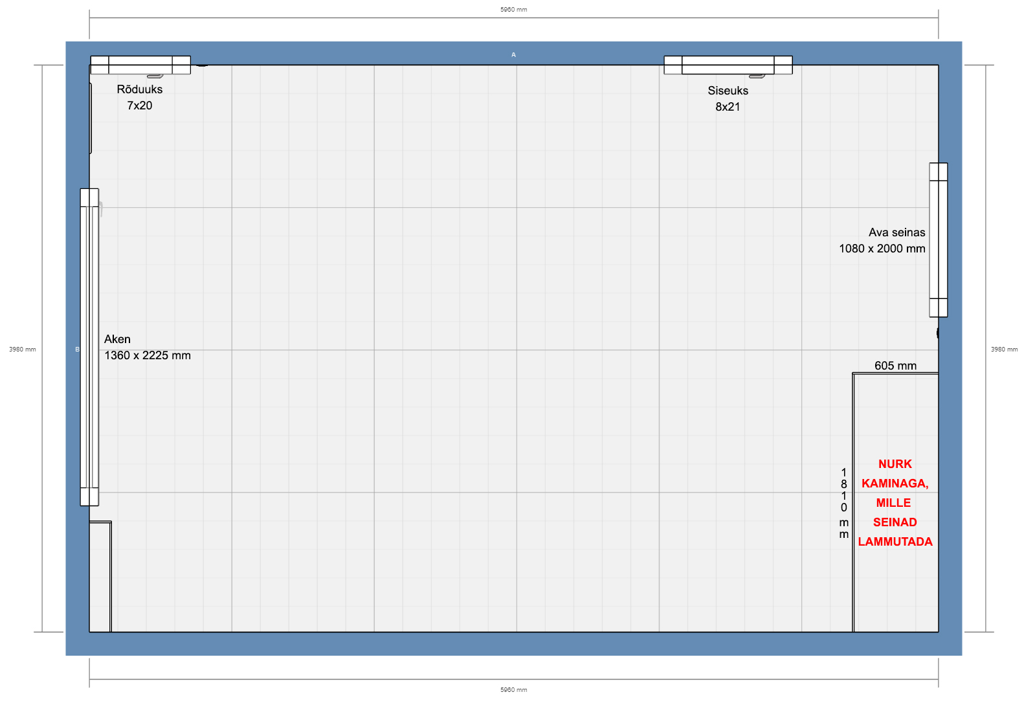
Task: Select the red NURK KAMINAGA text note
Action: (895, 503)
